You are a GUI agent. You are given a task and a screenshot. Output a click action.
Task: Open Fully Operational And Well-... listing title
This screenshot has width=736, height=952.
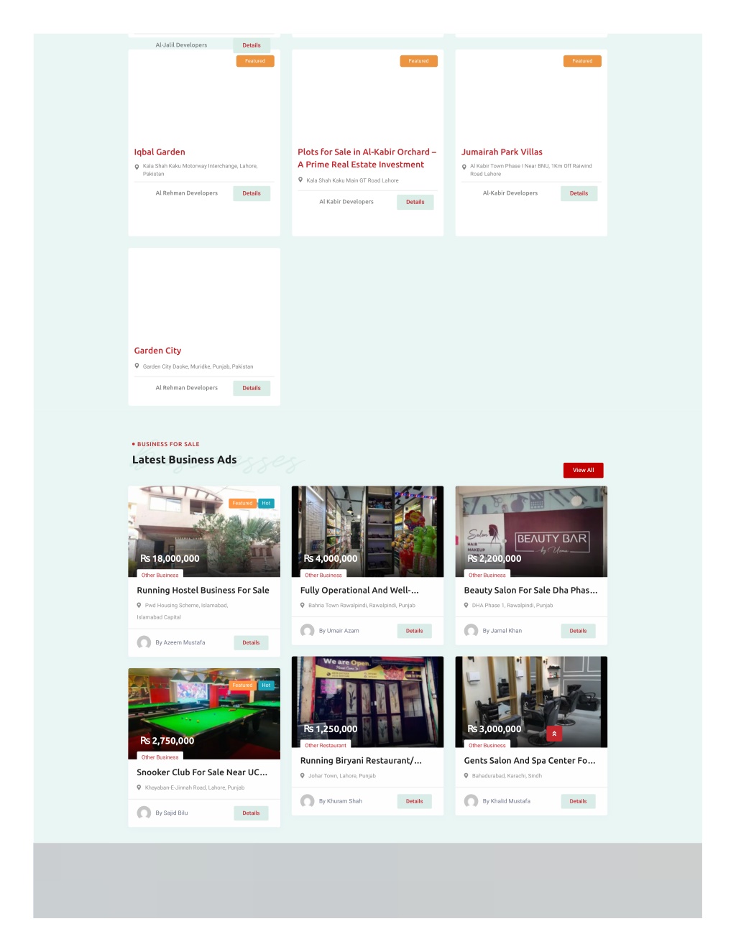359,590
